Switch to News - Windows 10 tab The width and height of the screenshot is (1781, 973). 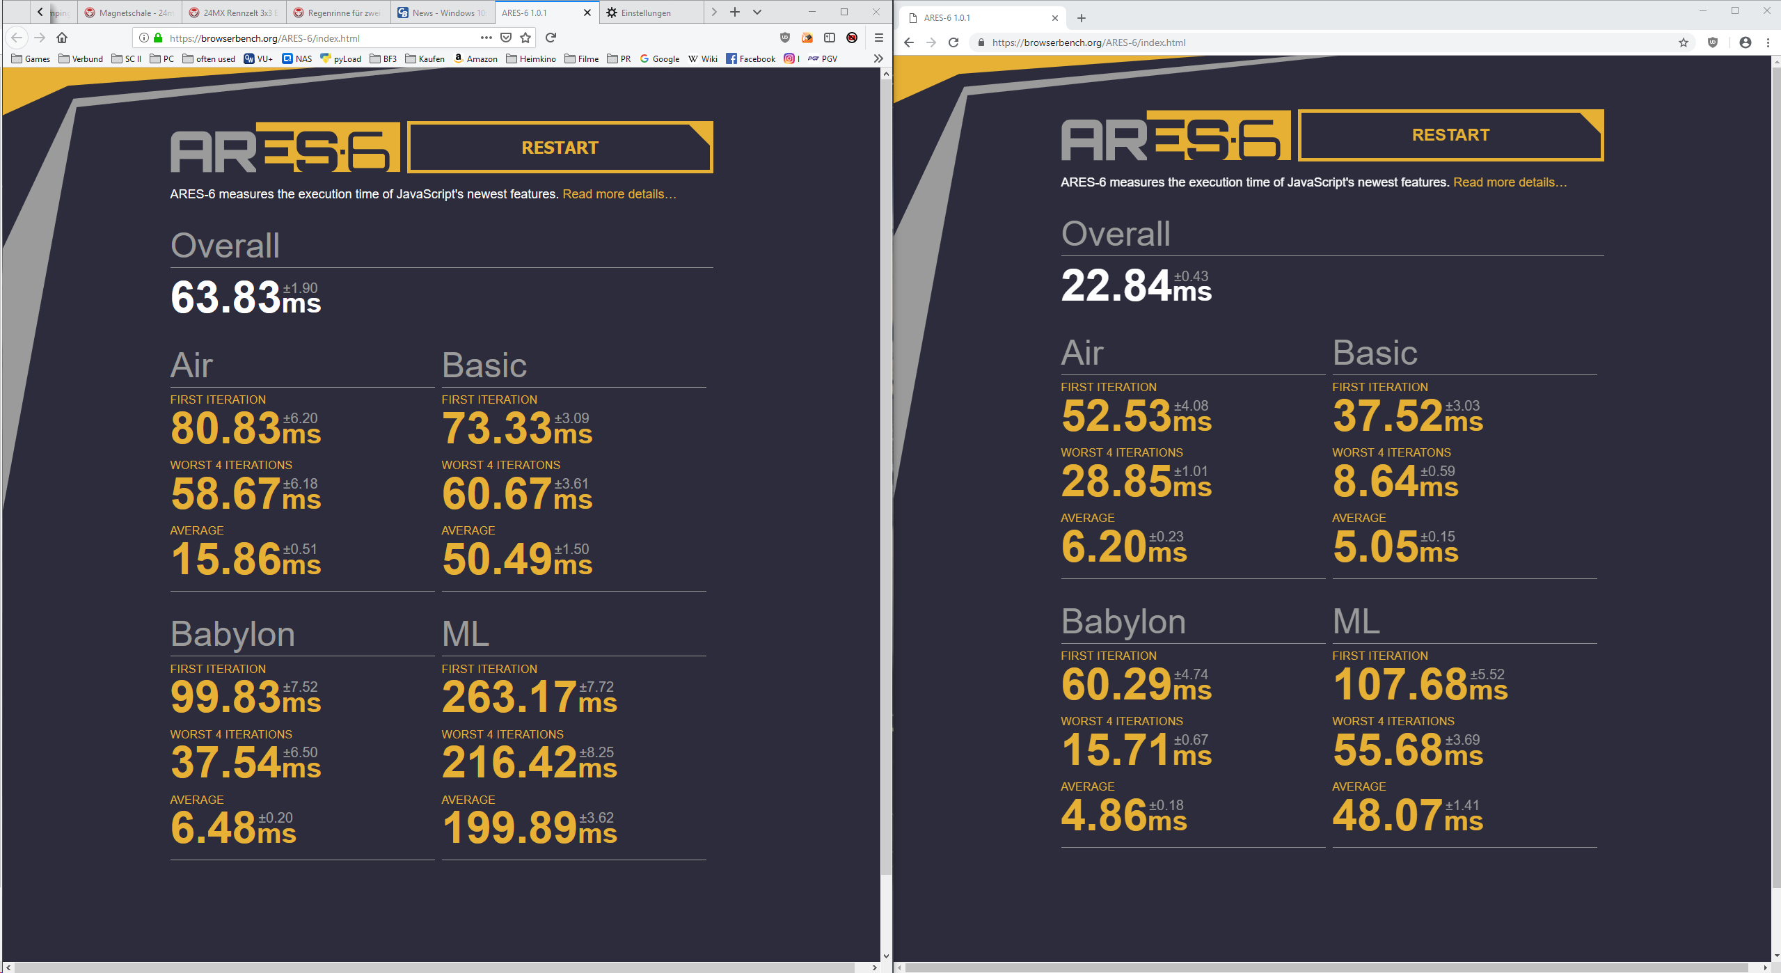pos(442,13)
